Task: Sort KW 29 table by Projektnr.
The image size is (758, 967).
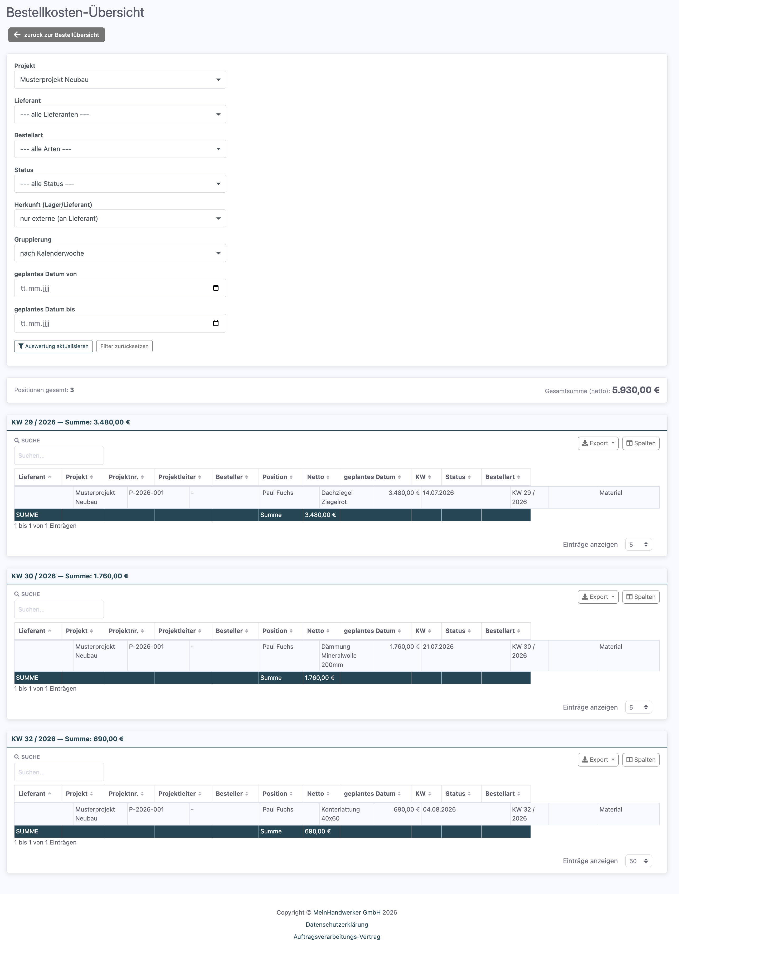Action: (x=129, y=477)
